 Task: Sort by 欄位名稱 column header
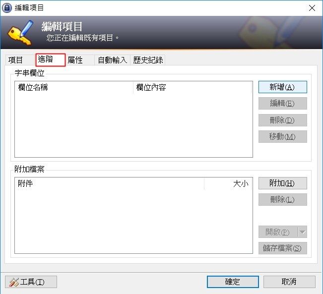coord(74,87)
